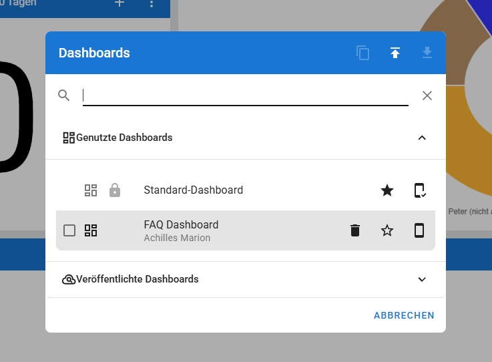Click the copy dashboard icon in header
Viewport: 492px width, 362px height.
(362, 53)
